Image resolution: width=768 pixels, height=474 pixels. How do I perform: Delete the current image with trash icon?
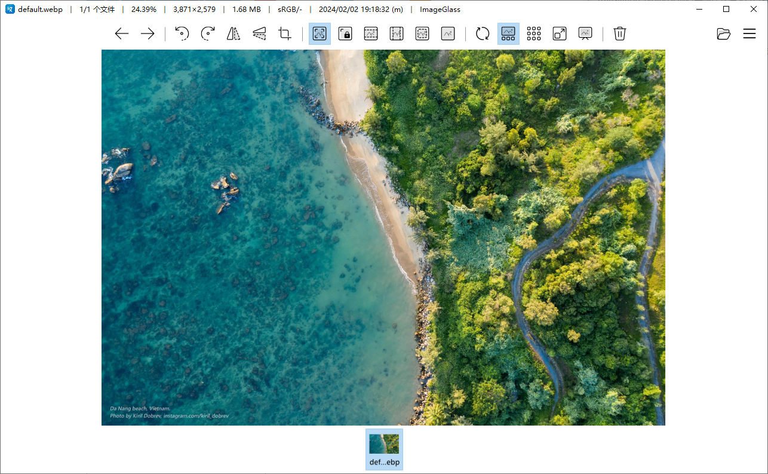tap(620, 34)
